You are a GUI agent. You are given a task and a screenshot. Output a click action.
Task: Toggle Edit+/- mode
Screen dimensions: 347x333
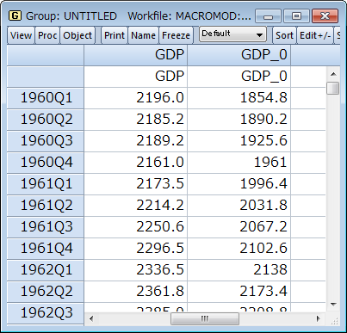(315, 35)
